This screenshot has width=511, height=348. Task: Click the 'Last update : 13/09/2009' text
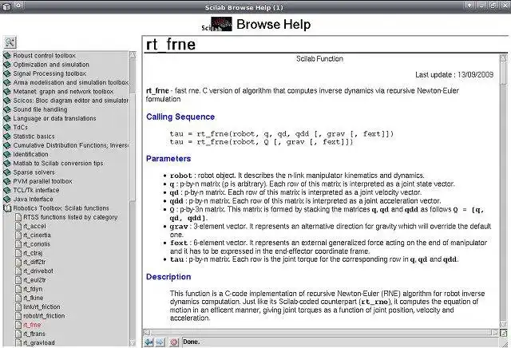pyautogui.click(x=454, y=74)
